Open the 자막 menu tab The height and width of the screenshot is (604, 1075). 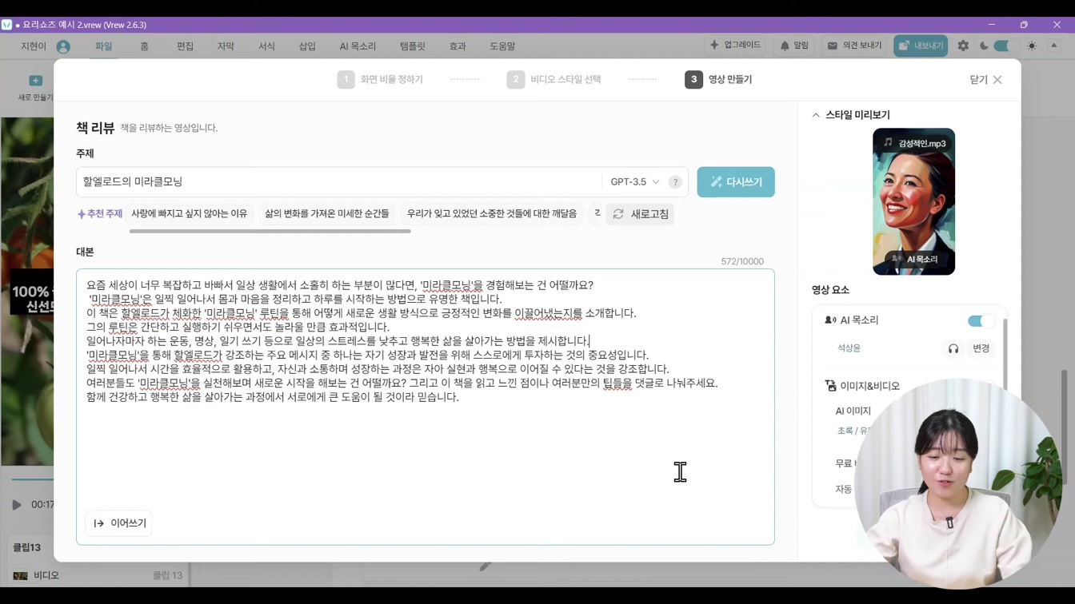[x=226, y=46]
